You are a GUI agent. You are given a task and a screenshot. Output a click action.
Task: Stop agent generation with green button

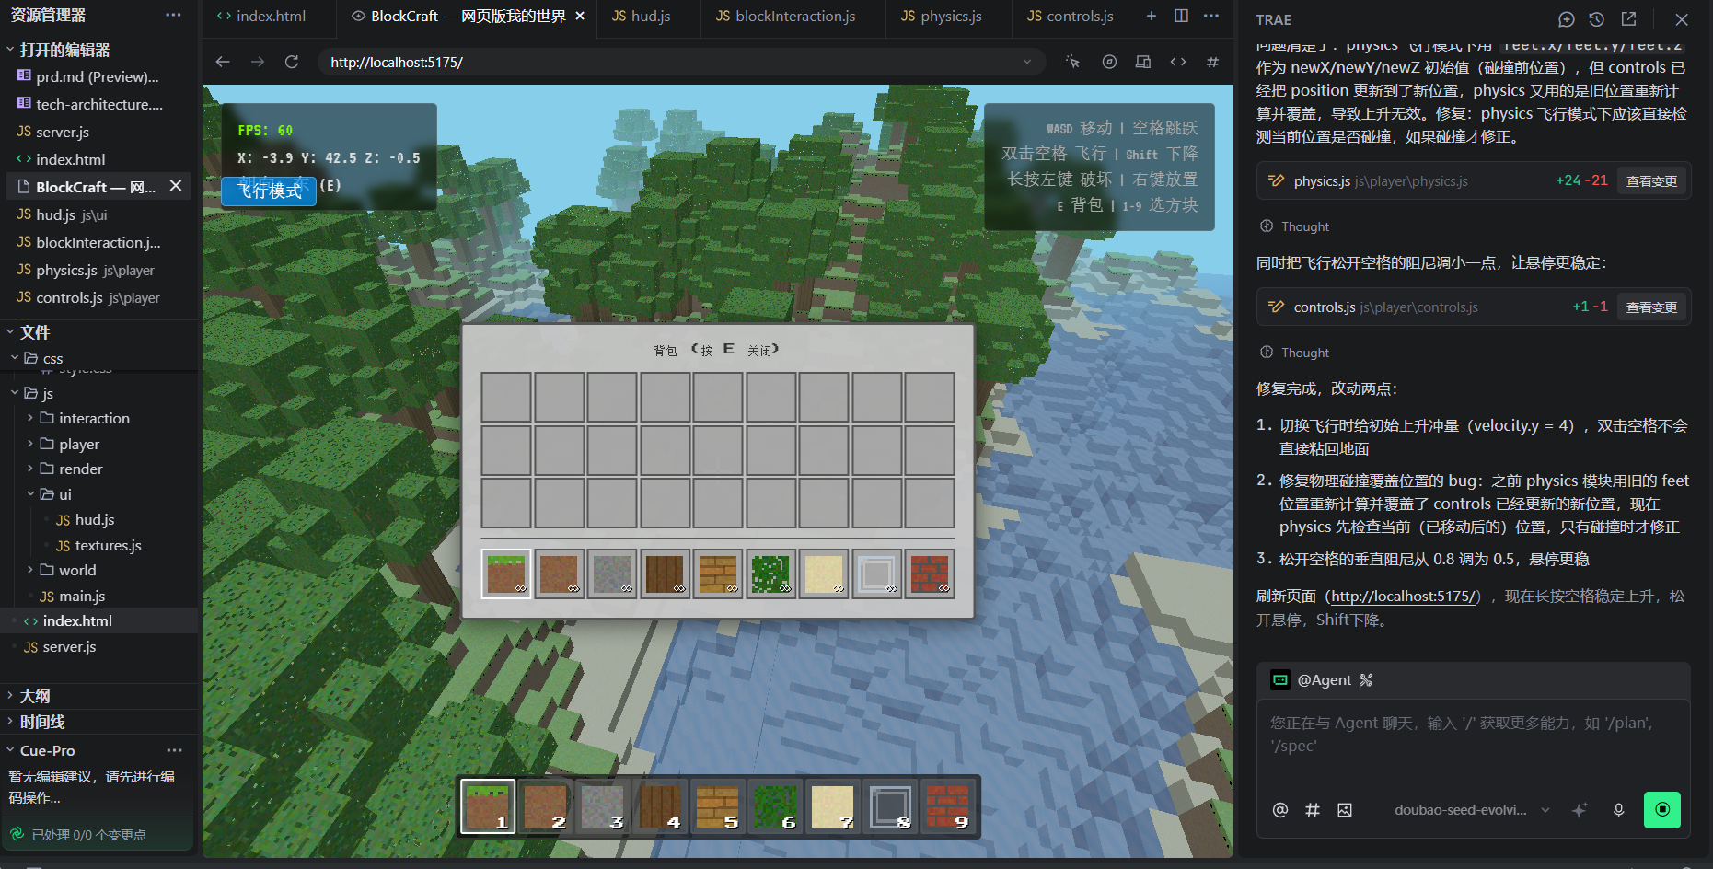[x=1662, y=810]
